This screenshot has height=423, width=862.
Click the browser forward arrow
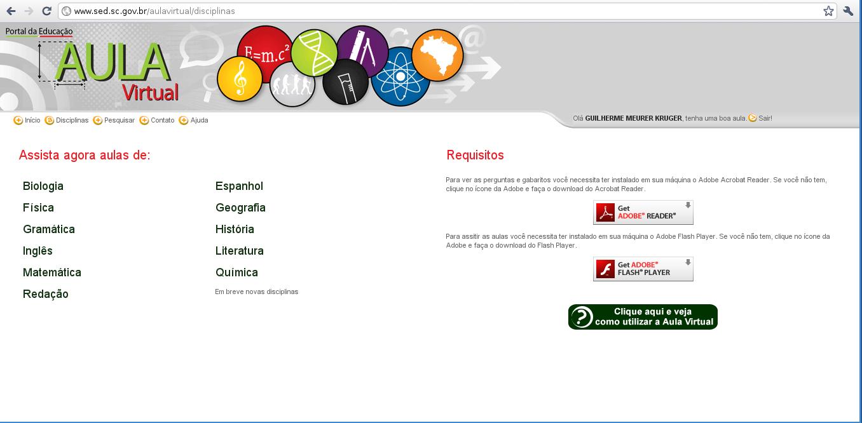coord(29,11)
